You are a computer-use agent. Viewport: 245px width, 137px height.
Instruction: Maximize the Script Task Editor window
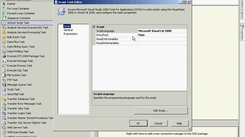[185, 2]
